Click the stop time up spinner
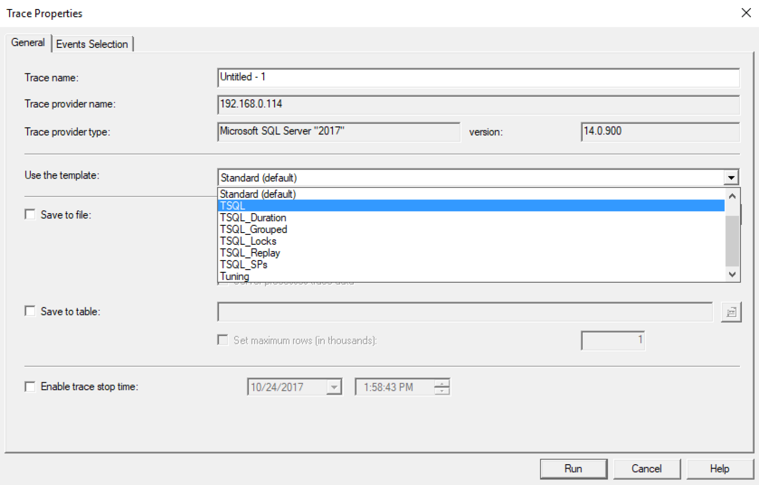 tap(442, 384)
